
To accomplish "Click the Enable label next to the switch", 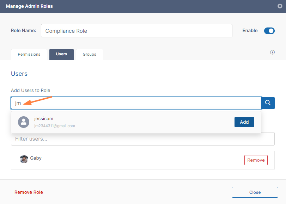I will point(250,31).
